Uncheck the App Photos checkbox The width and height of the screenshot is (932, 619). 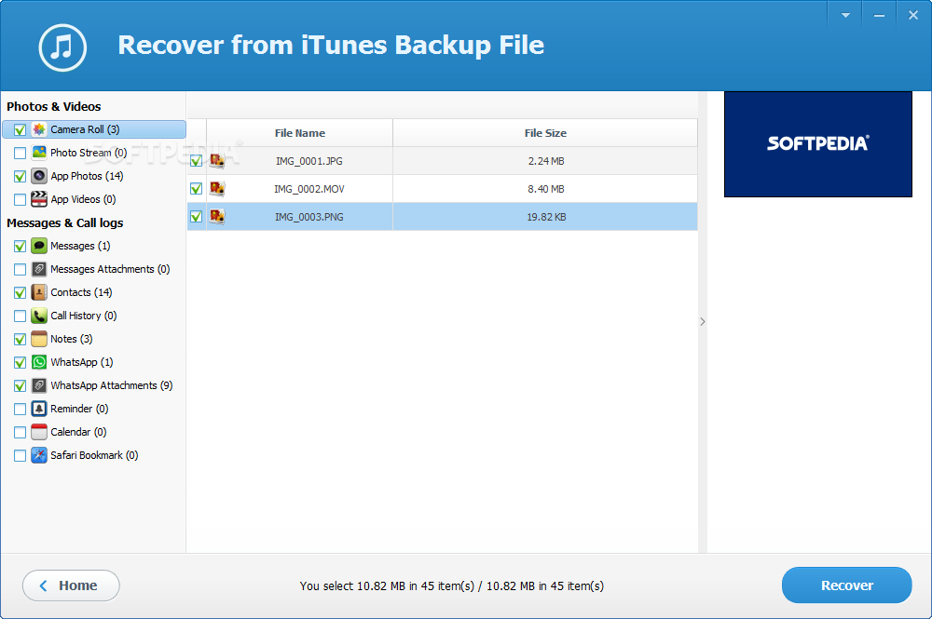20,176
